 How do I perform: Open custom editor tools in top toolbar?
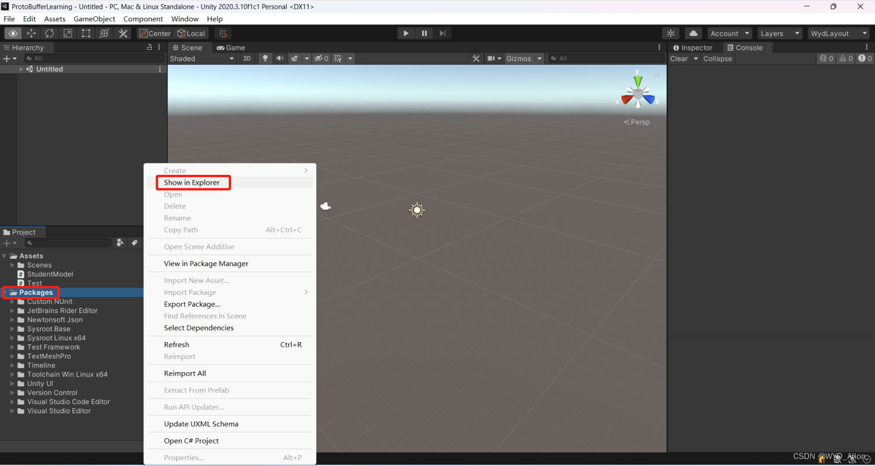[123, 34]
